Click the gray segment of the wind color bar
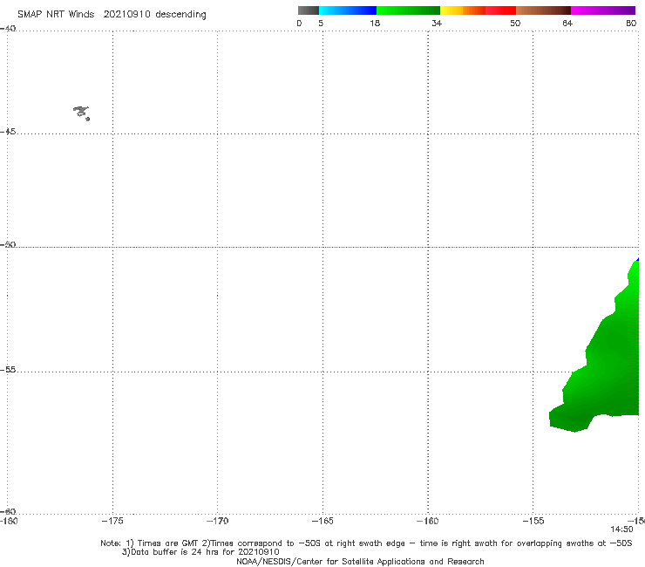 click(308, 10)
